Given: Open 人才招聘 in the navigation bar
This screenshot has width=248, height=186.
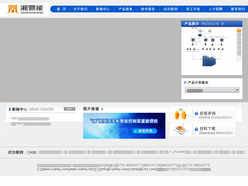Looking at the screenshot, I should tap(216, 9).
